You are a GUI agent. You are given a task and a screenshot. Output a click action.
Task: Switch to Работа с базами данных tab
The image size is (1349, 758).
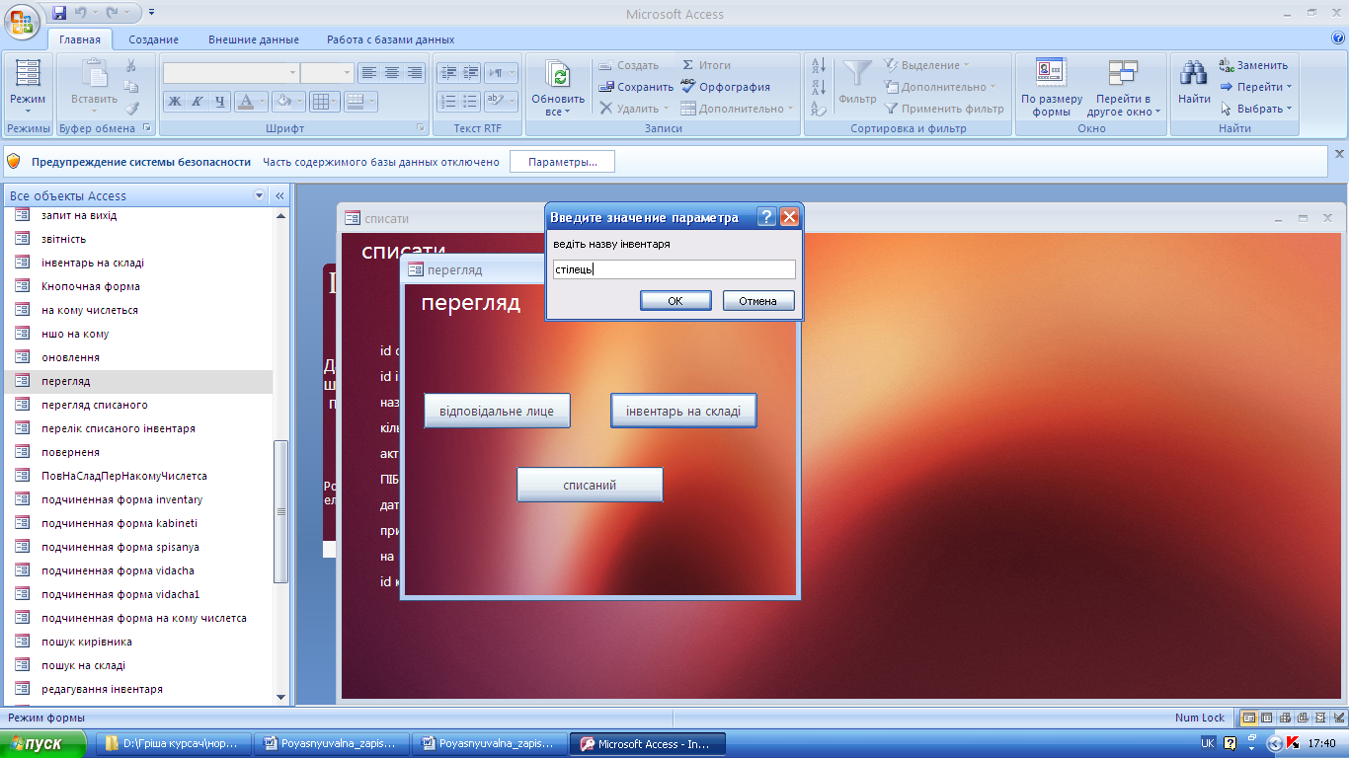(390, 39)
